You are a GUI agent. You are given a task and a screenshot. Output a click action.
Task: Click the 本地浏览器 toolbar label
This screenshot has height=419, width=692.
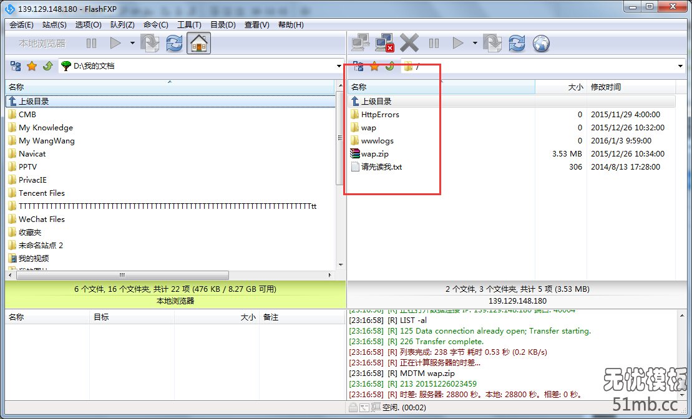pos(42,43)
